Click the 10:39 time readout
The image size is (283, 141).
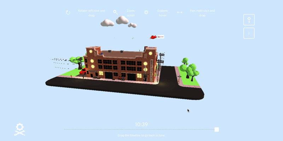tap(141, 124)
